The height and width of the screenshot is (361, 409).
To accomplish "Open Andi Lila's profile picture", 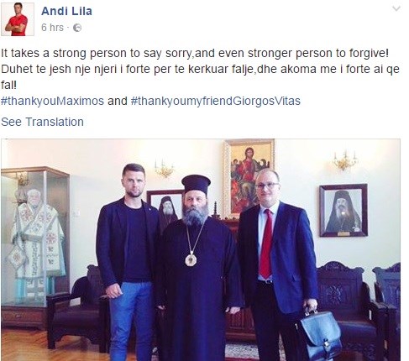I will pos(18,19).
